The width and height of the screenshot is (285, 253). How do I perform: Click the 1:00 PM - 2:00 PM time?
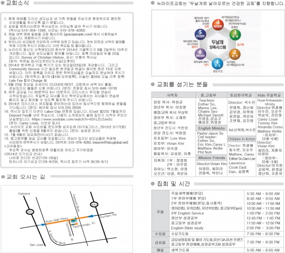[x=263, y=213]
